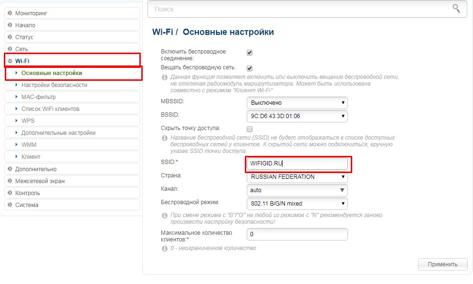Open the Клиент page
This screenshot has height=284, width=473.
point(73,157)
